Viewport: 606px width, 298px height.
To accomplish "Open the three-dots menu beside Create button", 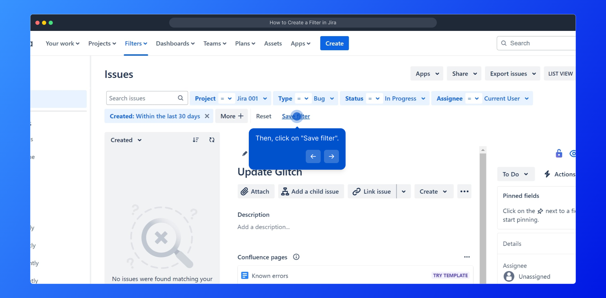I will pyautogui.click(x=464, y=191).
